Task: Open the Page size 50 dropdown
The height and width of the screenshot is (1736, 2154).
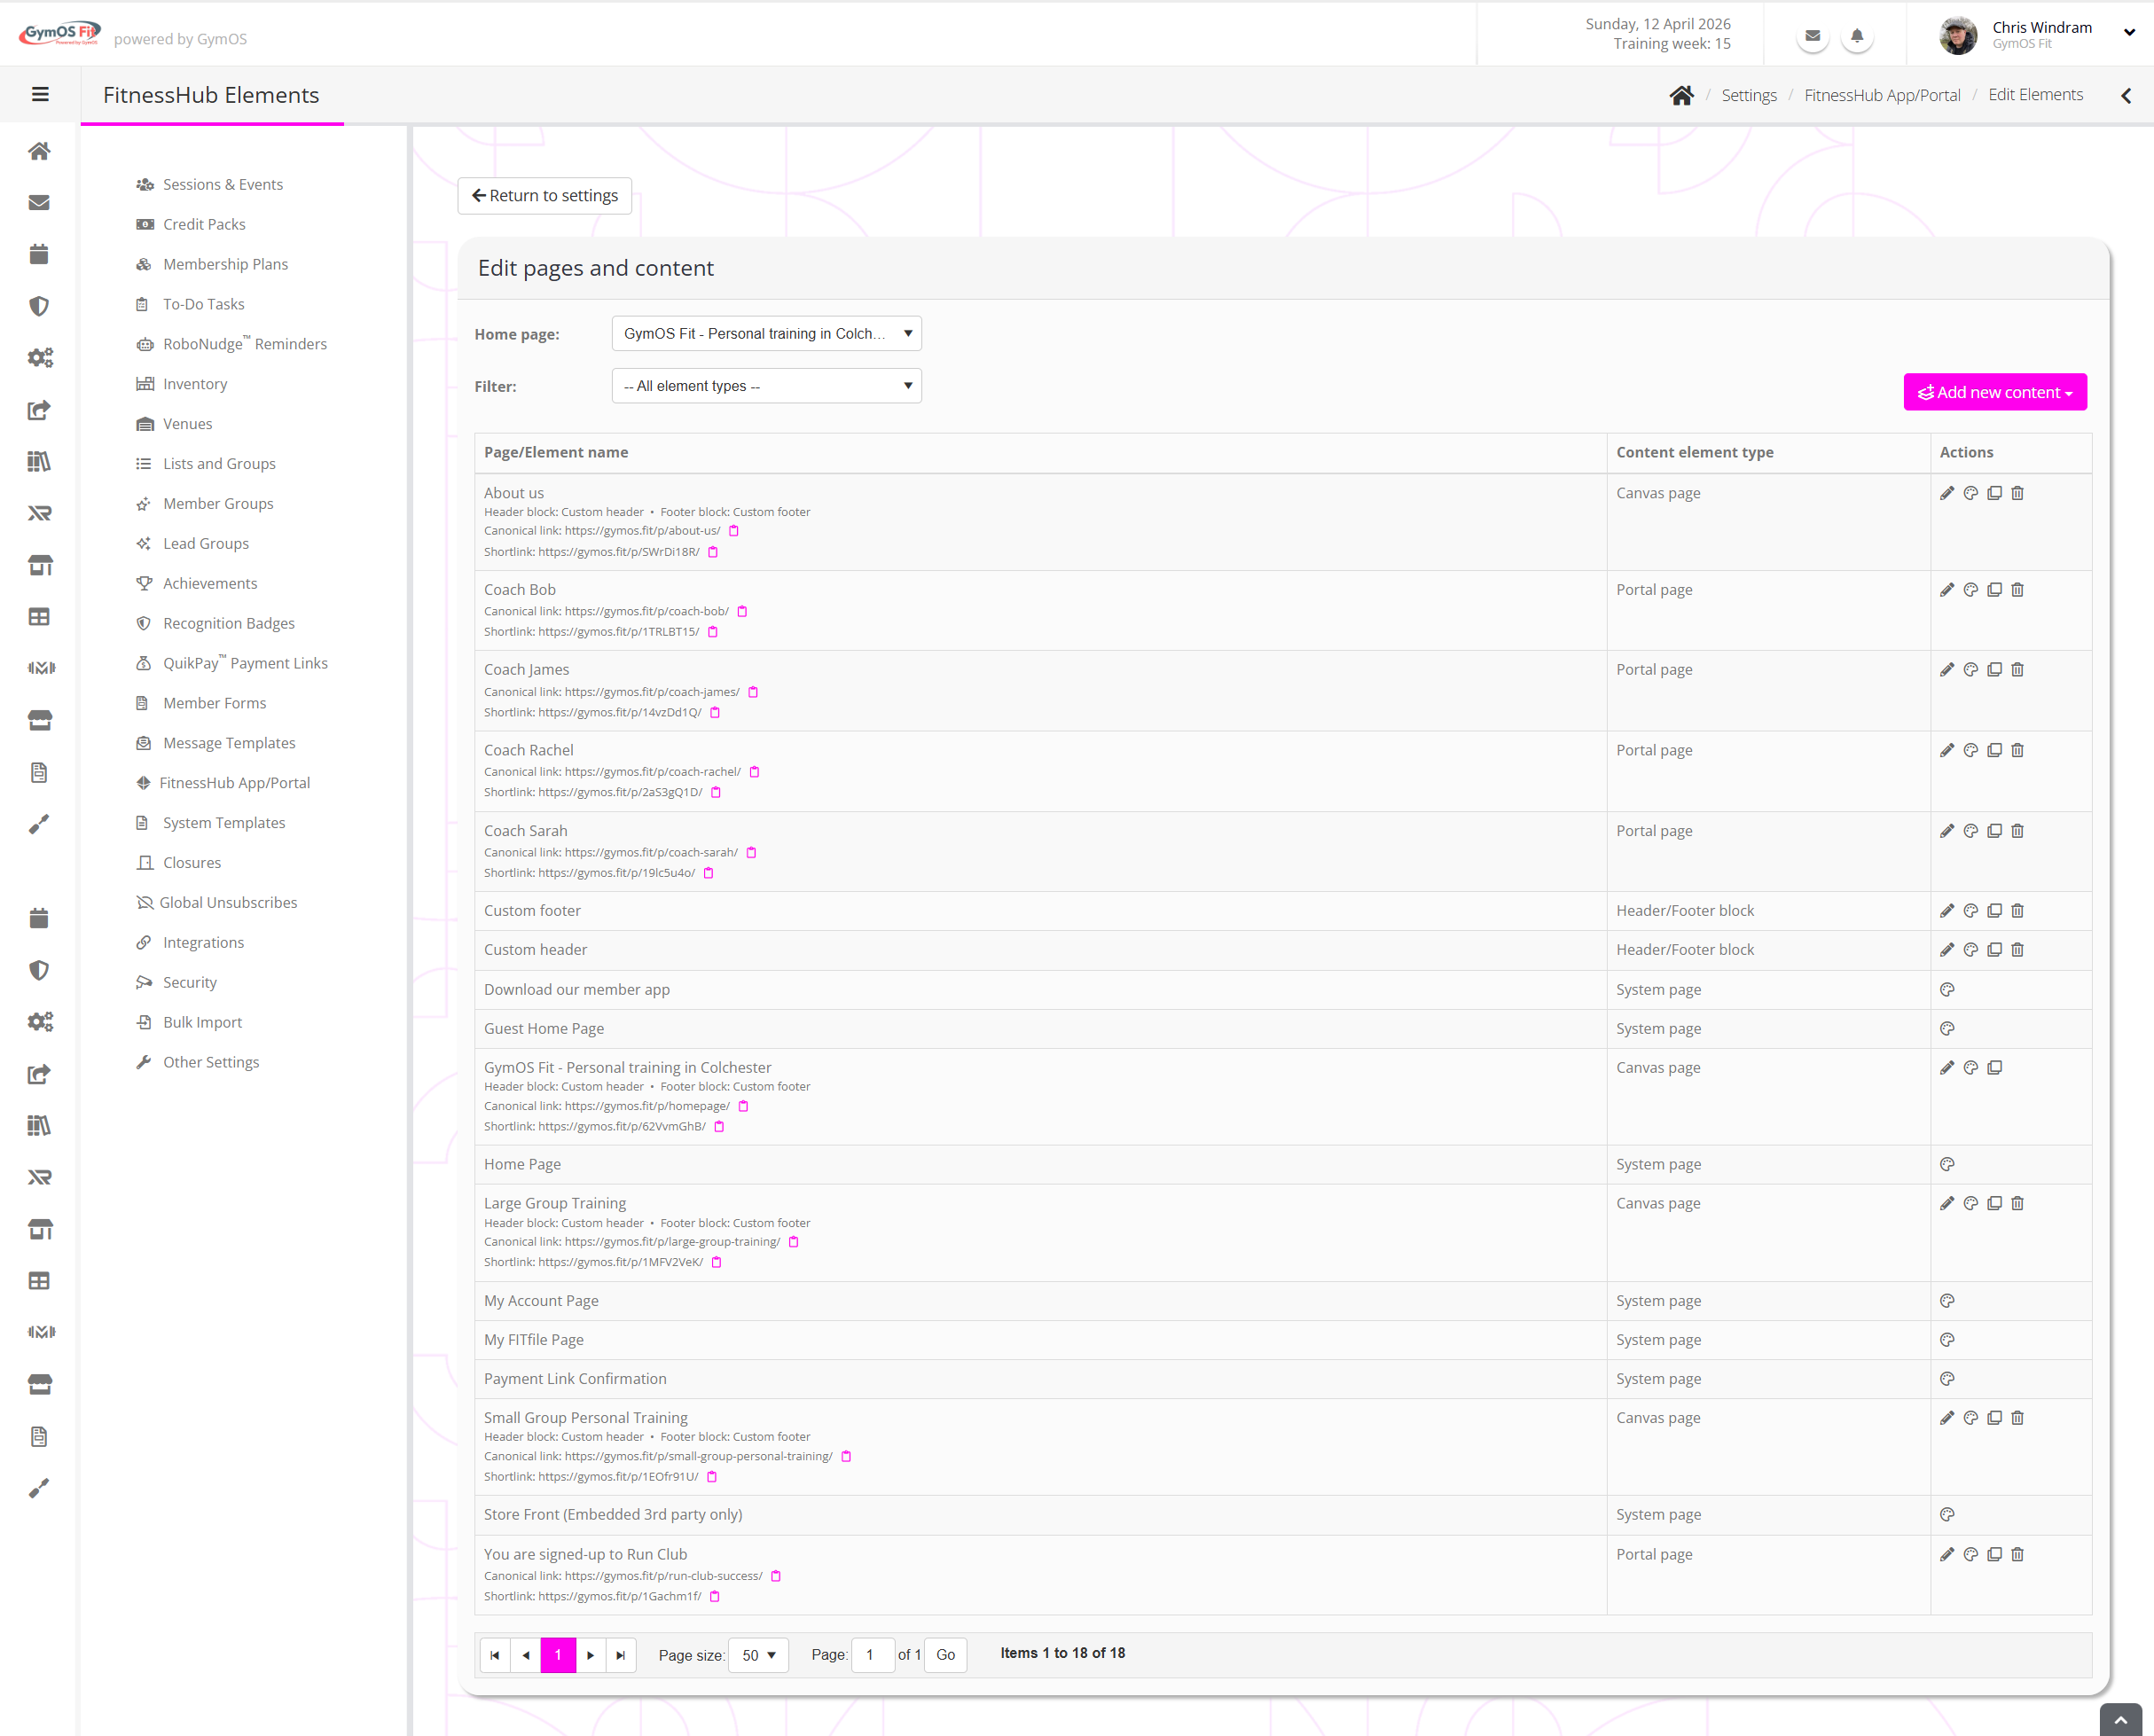Action: coord(758,1655)
